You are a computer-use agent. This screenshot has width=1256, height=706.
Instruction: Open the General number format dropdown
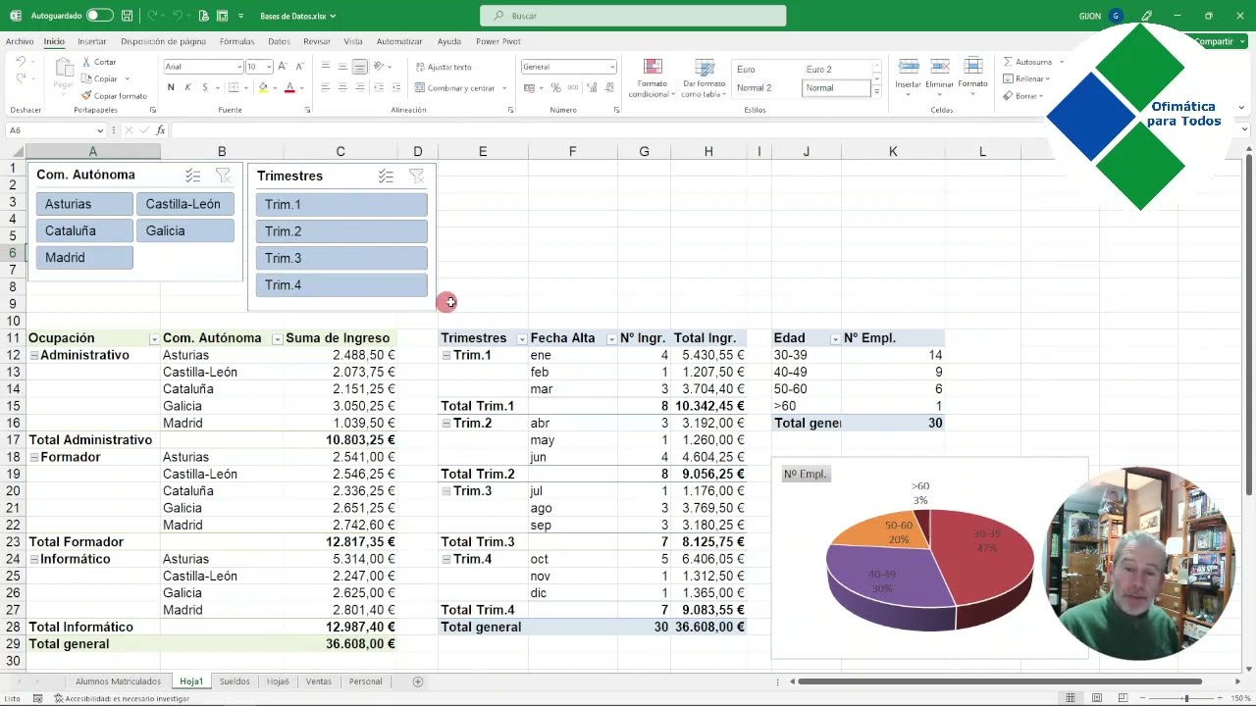pos(612,67)
